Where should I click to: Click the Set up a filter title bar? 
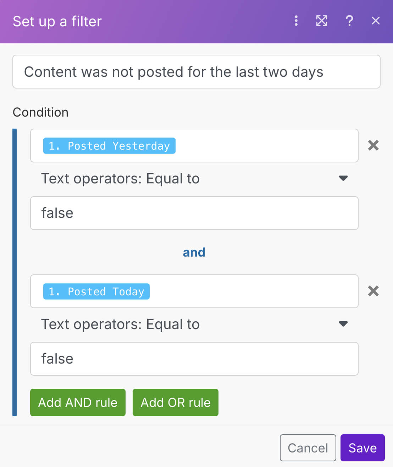point(57,21)
